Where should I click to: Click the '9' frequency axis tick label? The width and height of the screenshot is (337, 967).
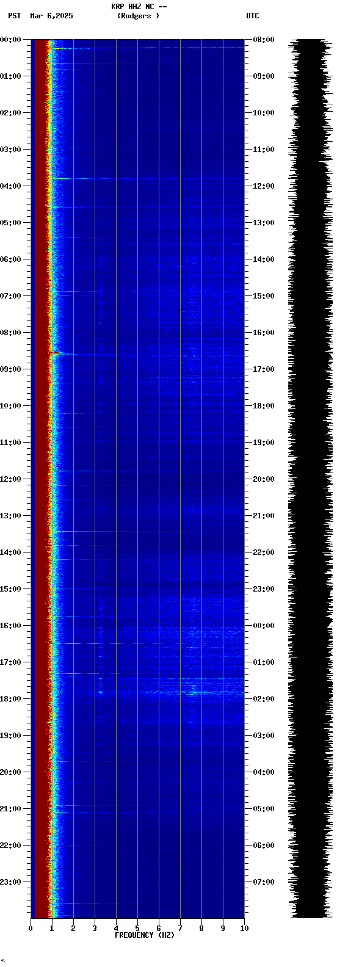[x=223, y=929]
